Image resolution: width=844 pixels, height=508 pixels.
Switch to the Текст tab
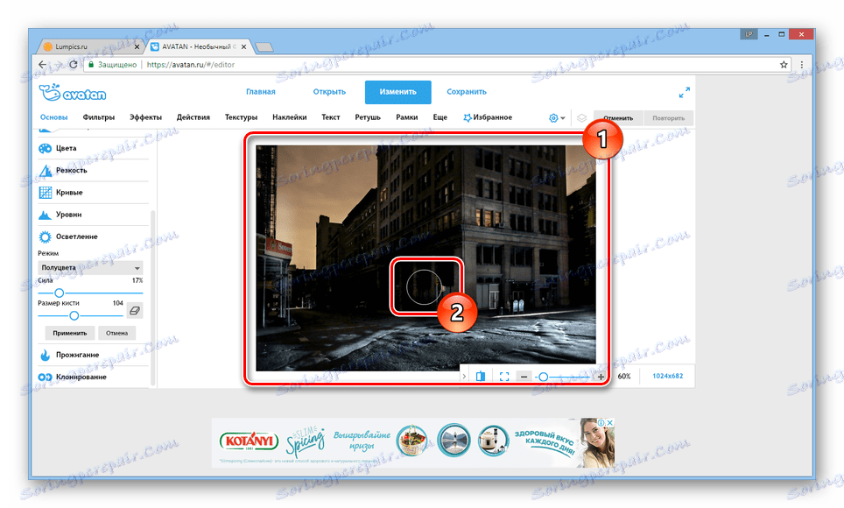tap(330, 117)
